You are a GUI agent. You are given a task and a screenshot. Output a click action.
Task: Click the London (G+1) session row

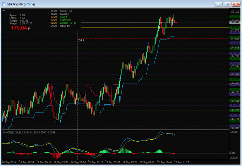63,23
